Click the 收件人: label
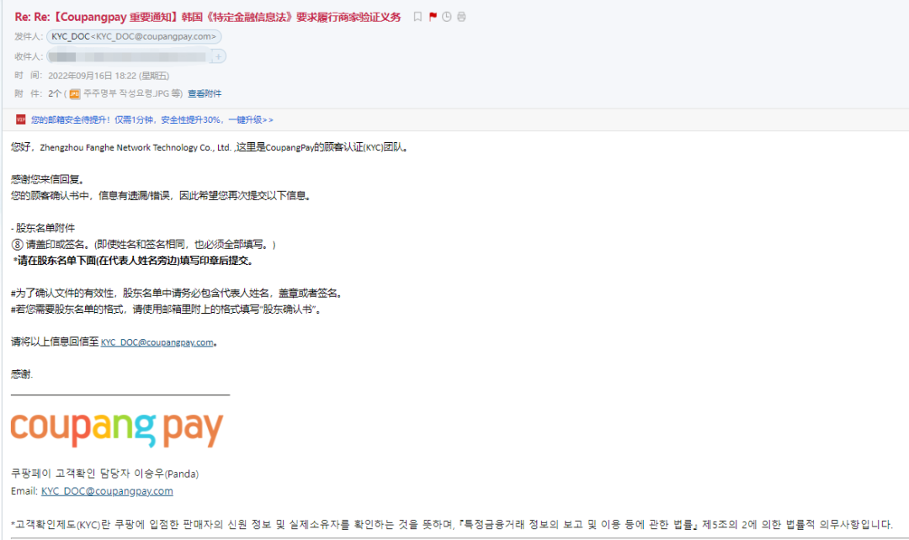 pyautogui.click(x=29, y=56)
